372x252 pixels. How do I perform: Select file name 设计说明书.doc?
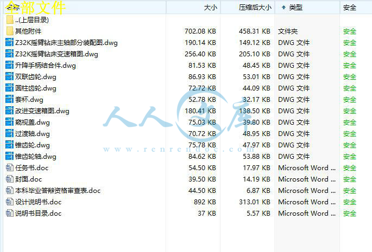38,202
